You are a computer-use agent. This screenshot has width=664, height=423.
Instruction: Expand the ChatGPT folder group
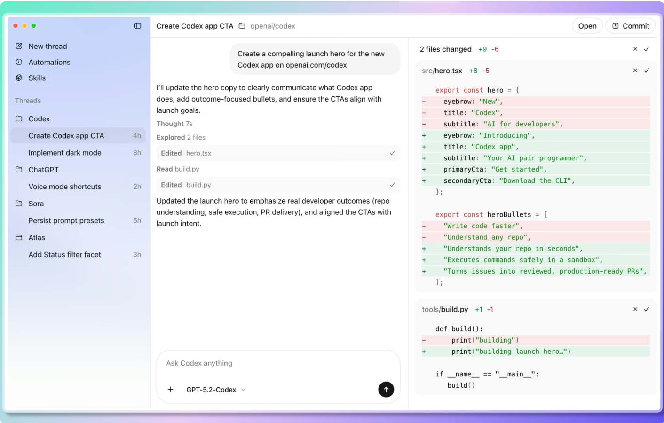pyautogui.click(x=43, y=170)
